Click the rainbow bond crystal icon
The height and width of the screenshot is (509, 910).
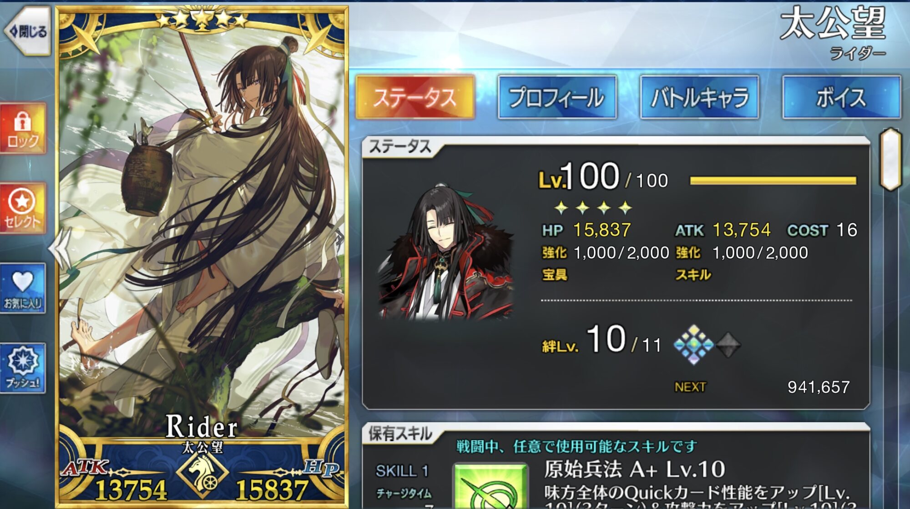pyautogui.click(x=693, y=345)
